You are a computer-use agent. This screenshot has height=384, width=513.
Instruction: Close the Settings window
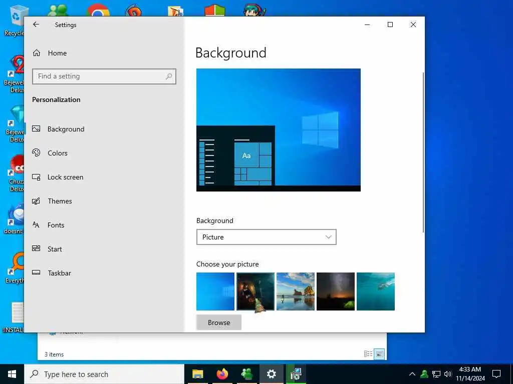pyautogui.click(x=413, y=24)
